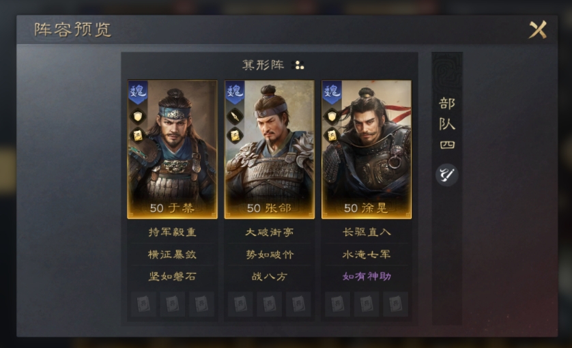Select the first empty book slot under 于禁
Screen dimensions: 572x348
point(143,304)
